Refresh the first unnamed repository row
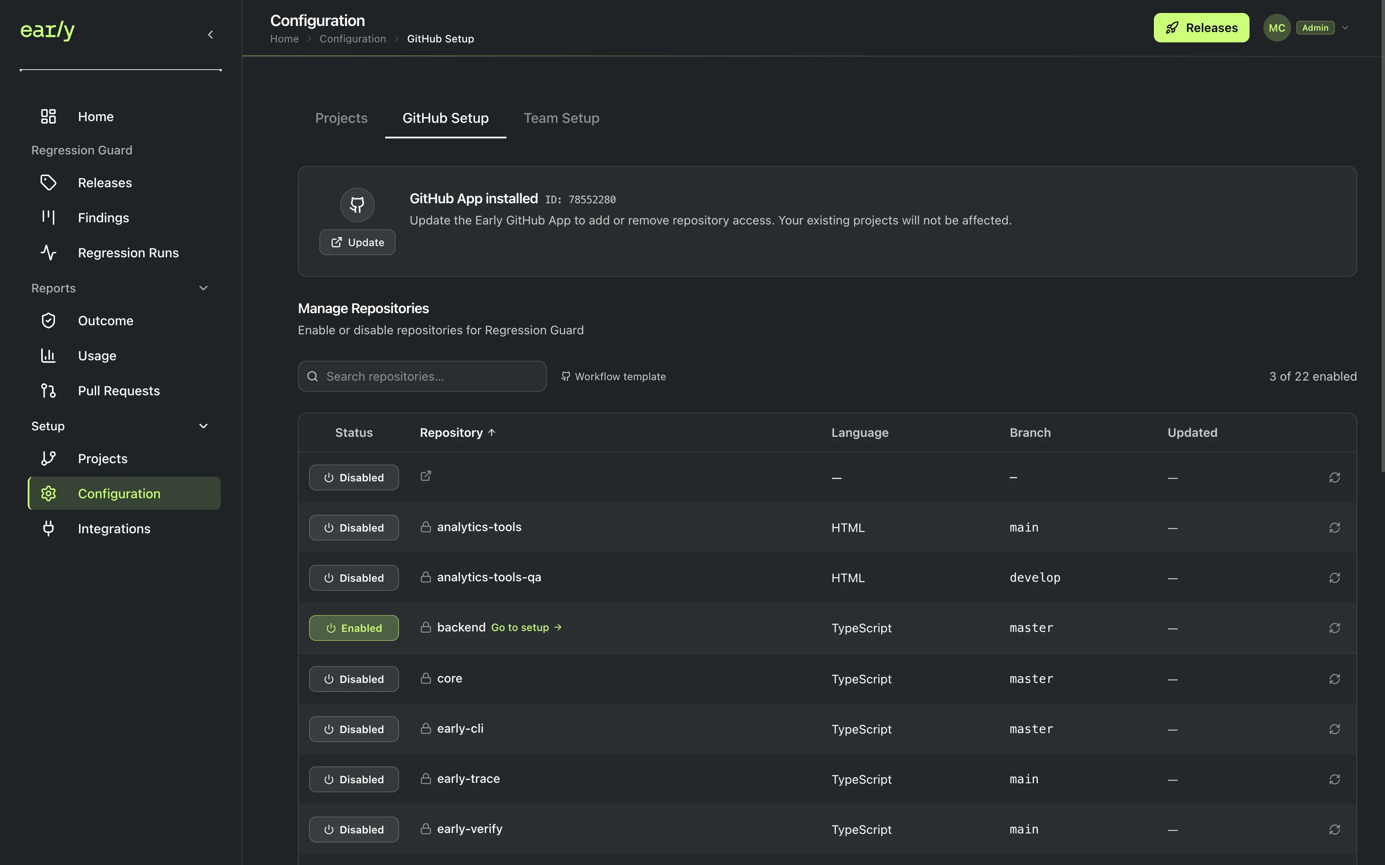The height and width of the screenshot is (865, 1385). coord(1335,477)
